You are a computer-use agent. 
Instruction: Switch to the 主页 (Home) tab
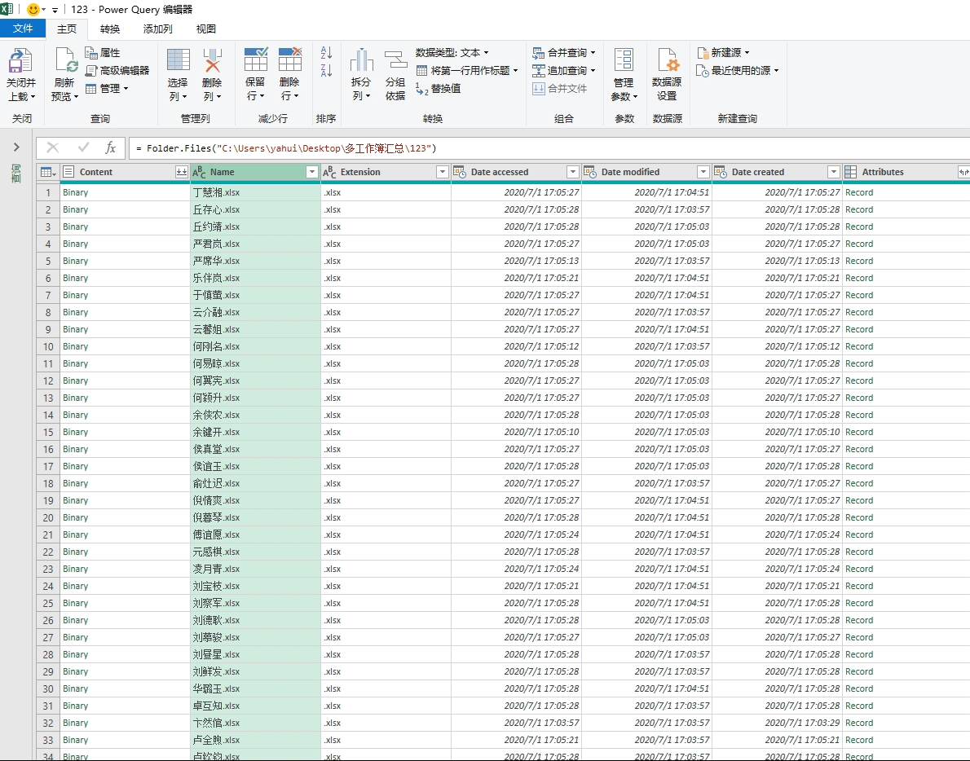(67, 29)
